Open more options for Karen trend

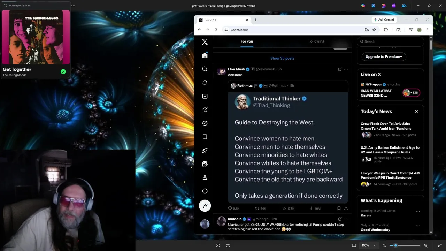418,211
